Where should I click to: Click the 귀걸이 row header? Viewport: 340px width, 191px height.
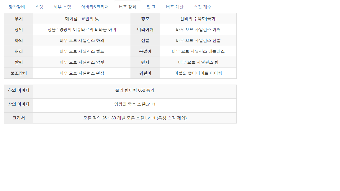click(145, 73)
